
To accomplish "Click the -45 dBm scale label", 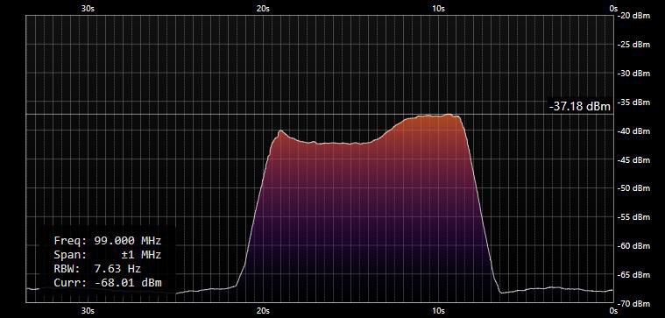I will 634,159.
